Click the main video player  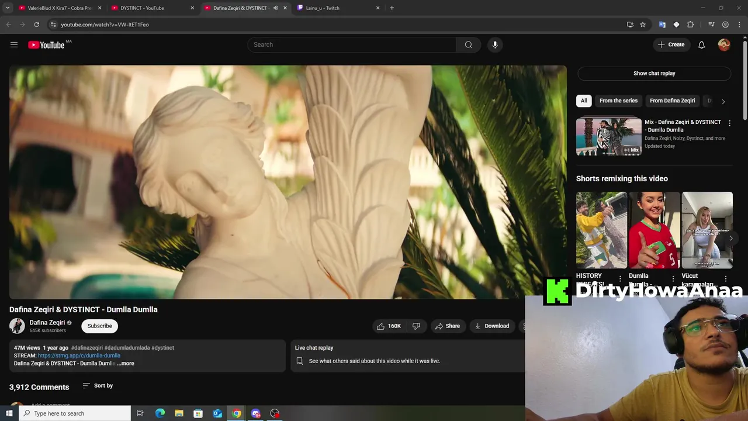(288, 182)
